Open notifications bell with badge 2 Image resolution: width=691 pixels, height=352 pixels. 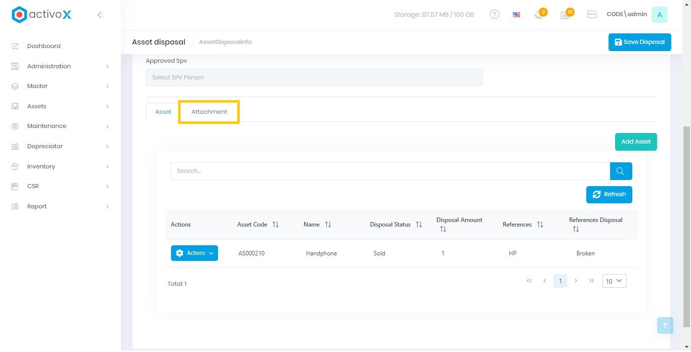(x=539, y=15)
